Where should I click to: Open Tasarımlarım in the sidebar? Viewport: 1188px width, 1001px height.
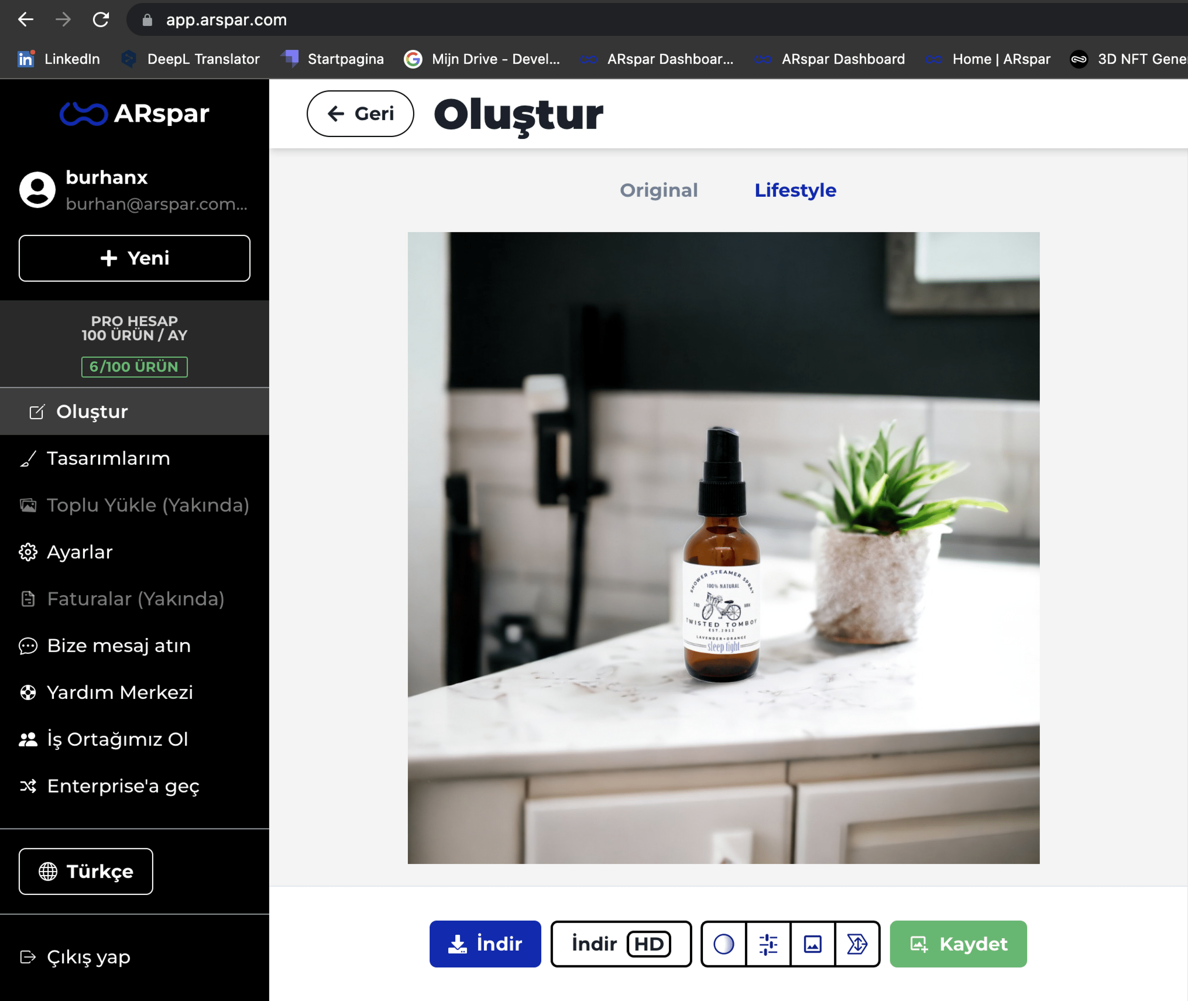(108, 459)
